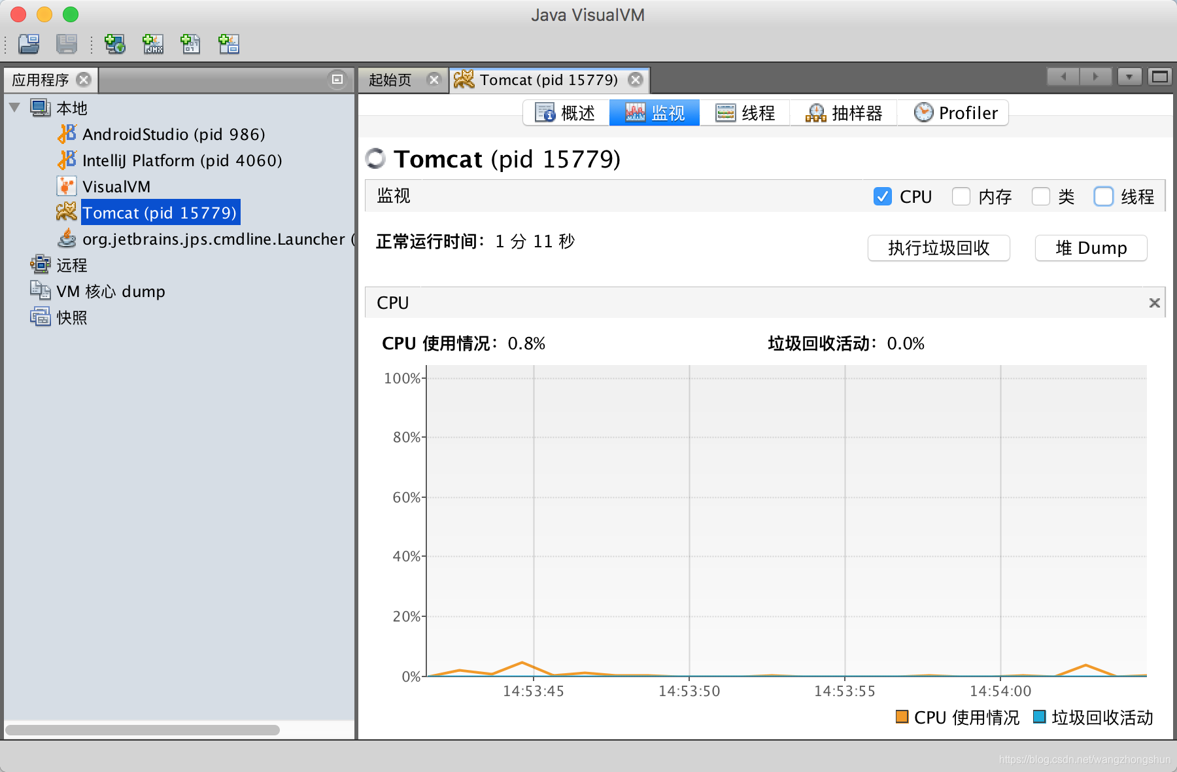Click Add JMX Connection toolbar icon

tap(153, 44)
